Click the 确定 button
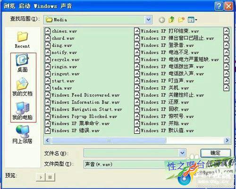236x189 pixels. 215,153
